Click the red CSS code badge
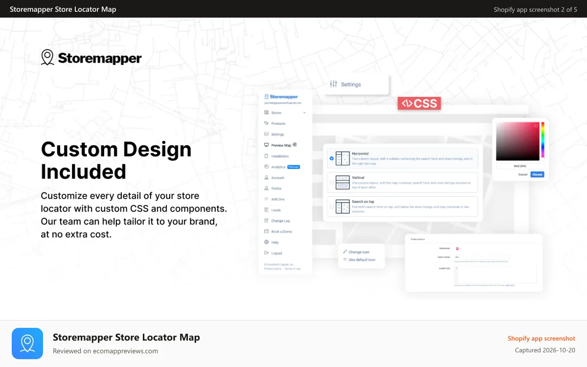 click(x=419, y=103)
